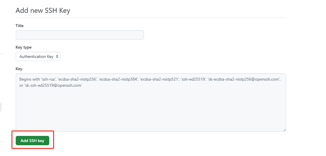The width and height of the screenshot is (326, 156).
Task: Click the Title field label
Action: click(20, 26)
